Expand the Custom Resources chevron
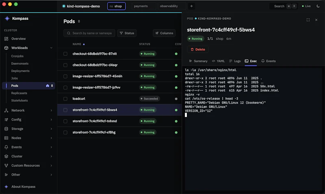The image size is (325, 194). pyautogui.click(x=51, y=166)
